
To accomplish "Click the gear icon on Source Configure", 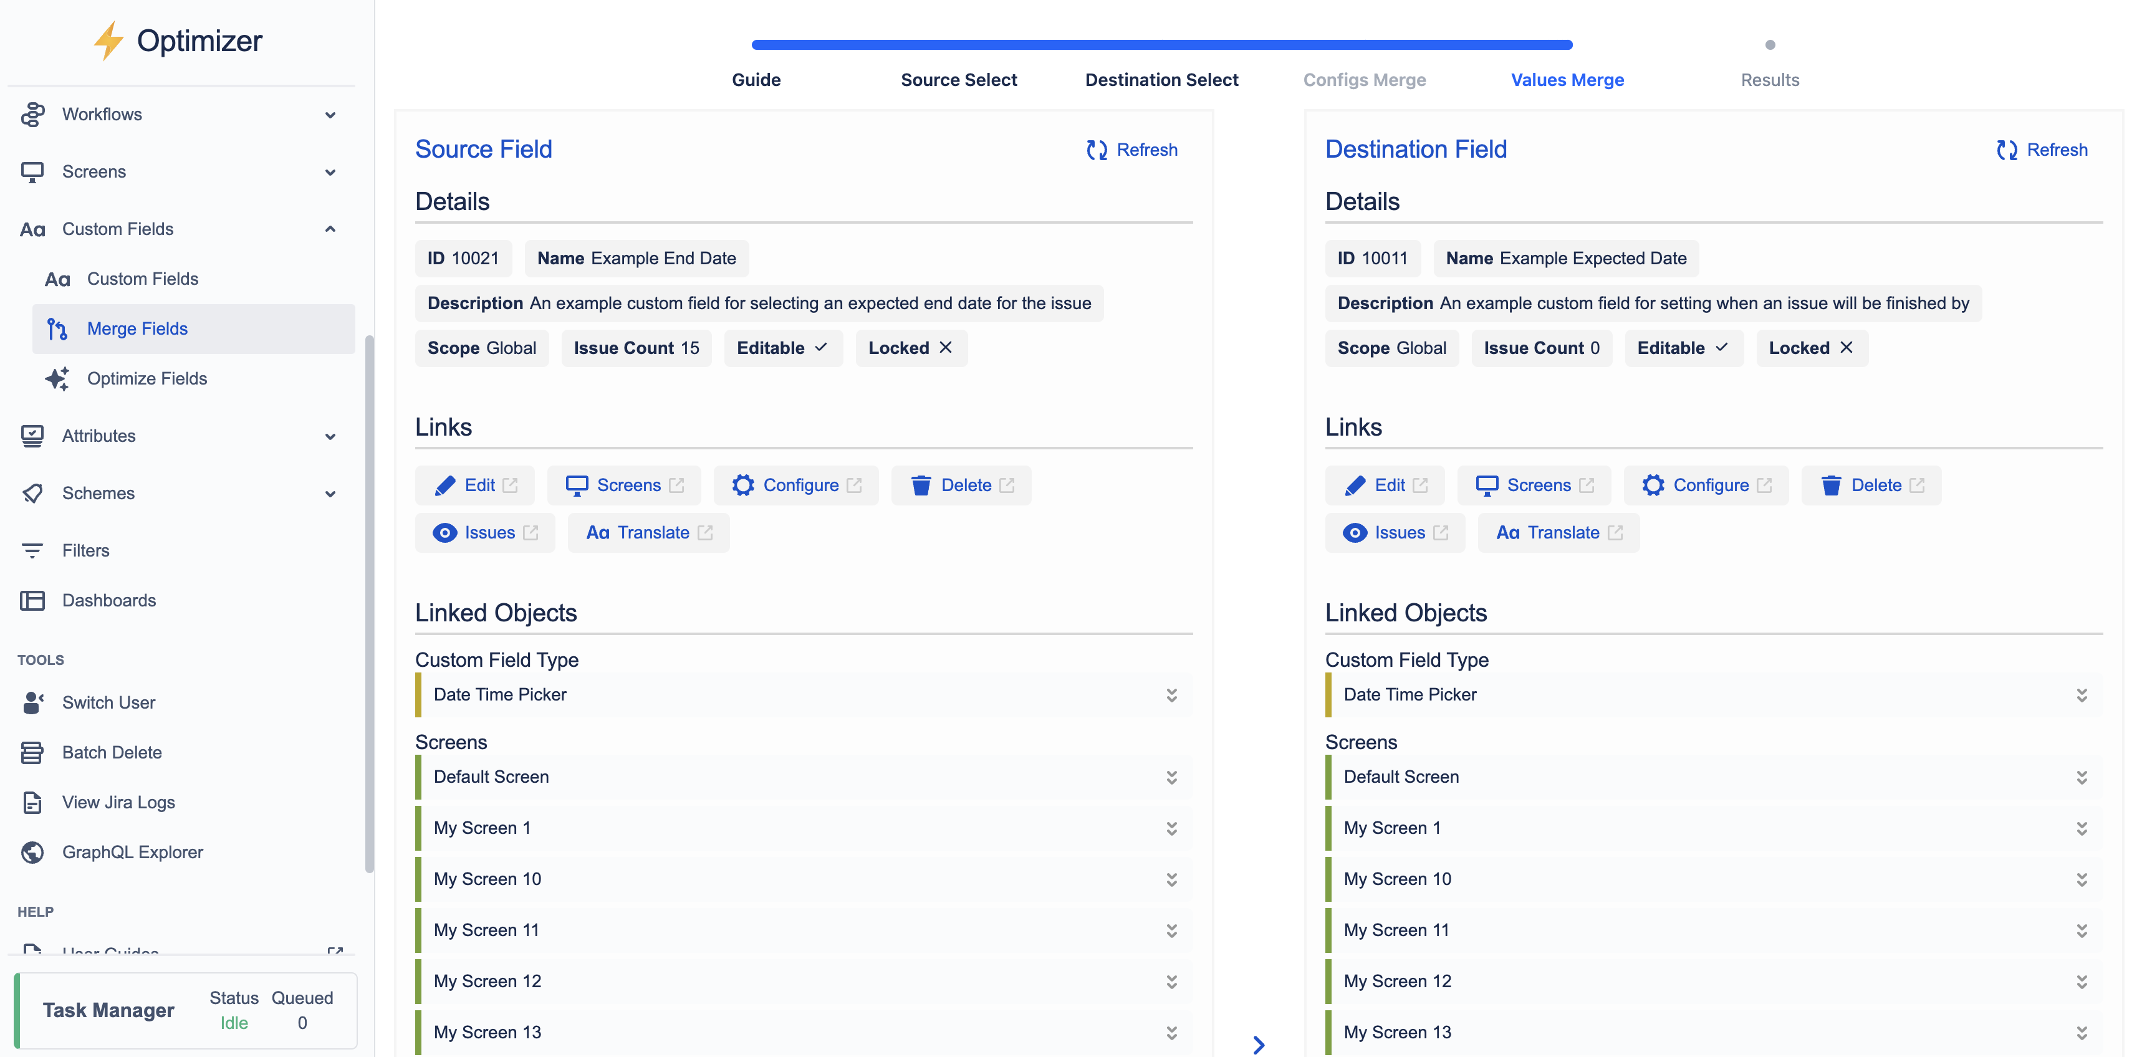I will click(742, 485).
